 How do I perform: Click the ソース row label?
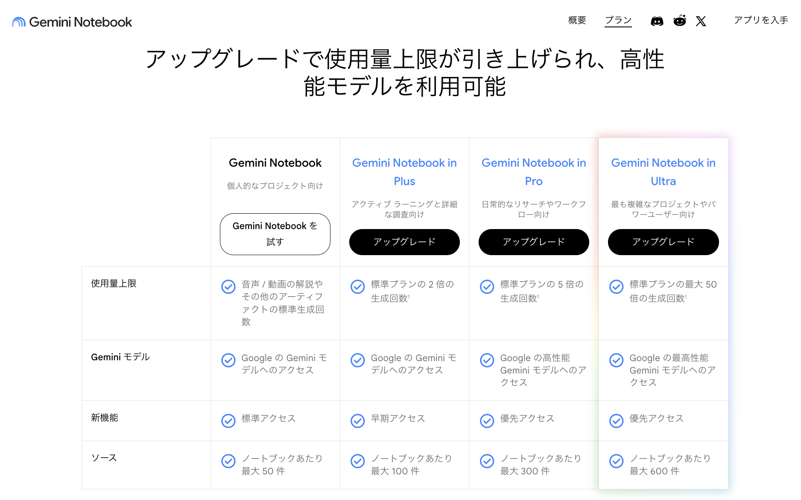[104, 458]
